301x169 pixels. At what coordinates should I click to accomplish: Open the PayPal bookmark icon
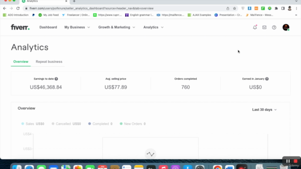[33, 15]
